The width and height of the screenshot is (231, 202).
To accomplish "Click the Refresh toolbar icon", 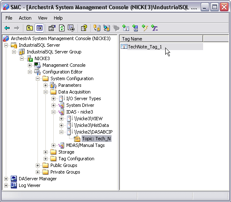I will pos(62,28).
